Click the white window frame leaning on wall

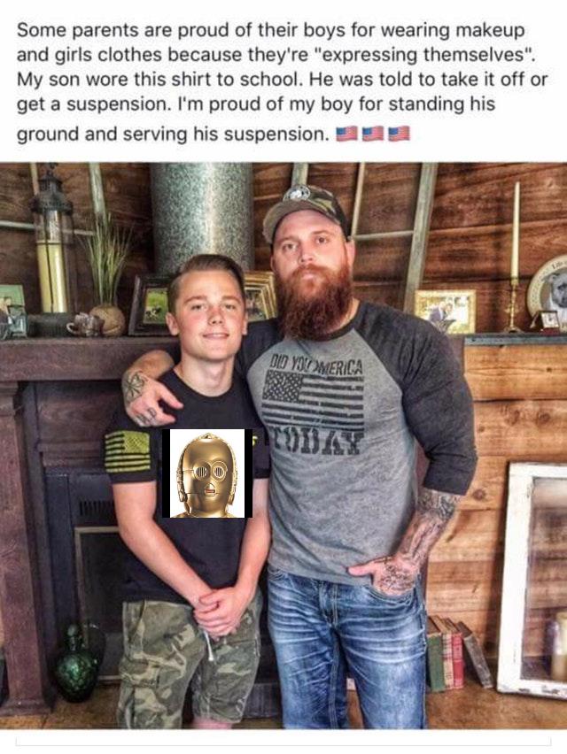click(532, 581)
